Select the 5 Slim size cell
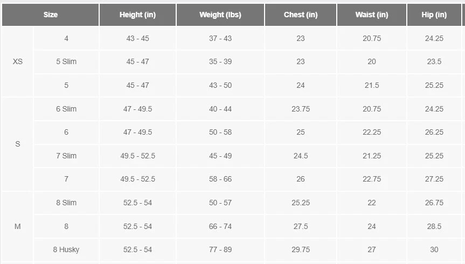The height and width of the screenshot is (264, 465). click(66, 62)
